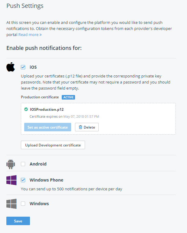Open the Read more link
The height and width of the screenshot is (233, 187).
[x=28, y=35]
